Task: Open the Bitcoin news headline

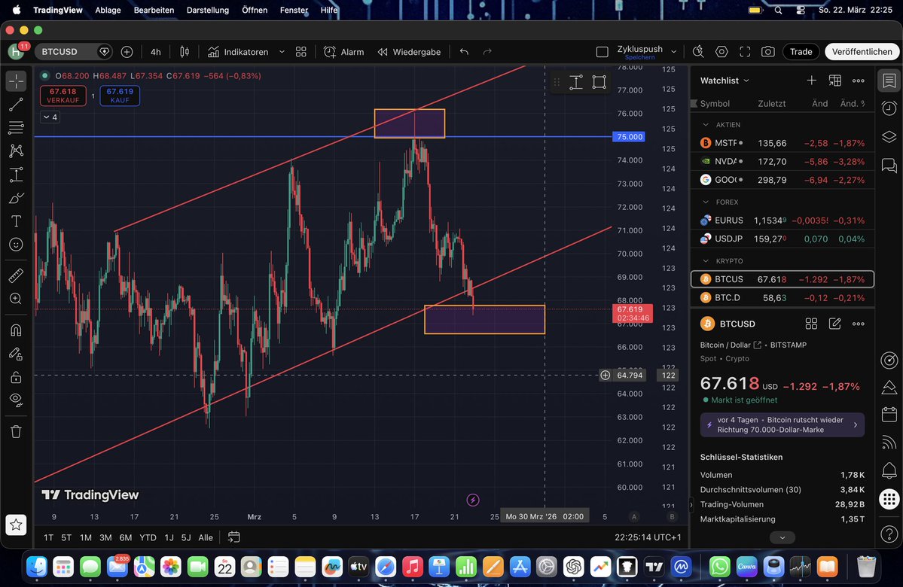Action: click(782, 424)
